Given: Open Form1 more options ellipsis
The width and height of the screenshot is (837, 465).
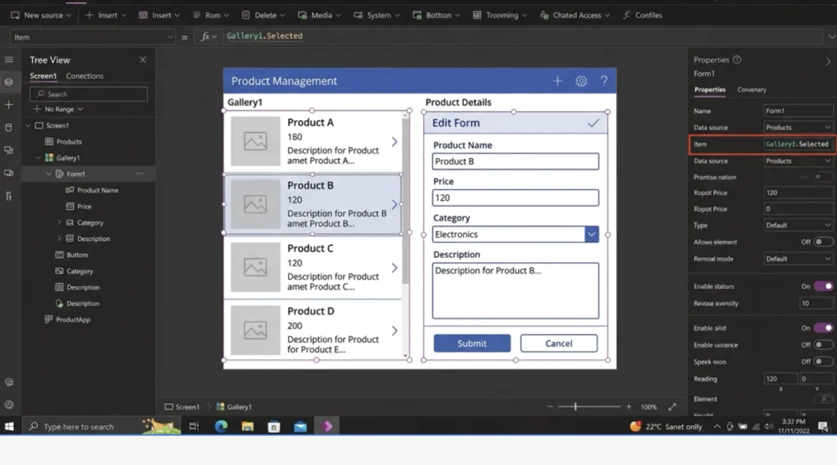Looking at the screenshot, I should pyautogui.click(x=140, y=174).
